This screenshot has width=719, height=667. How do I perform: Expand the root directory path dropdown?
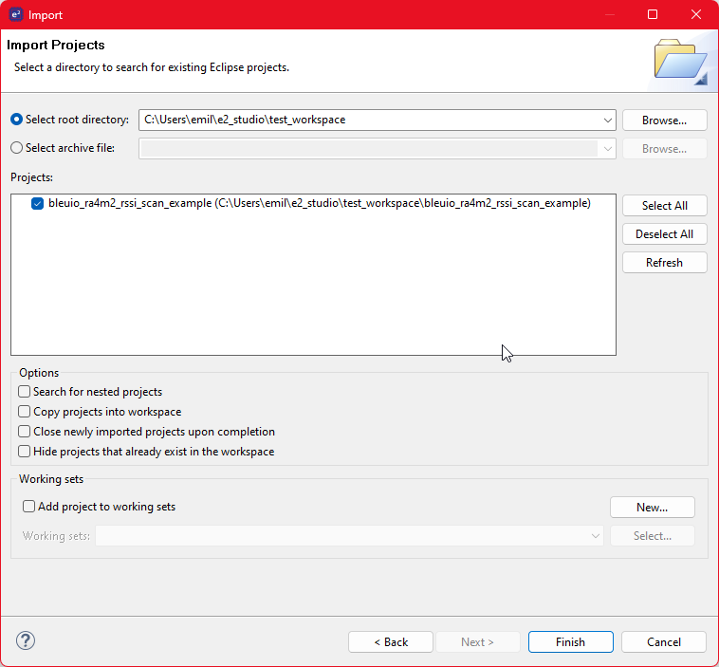(607, 120)
